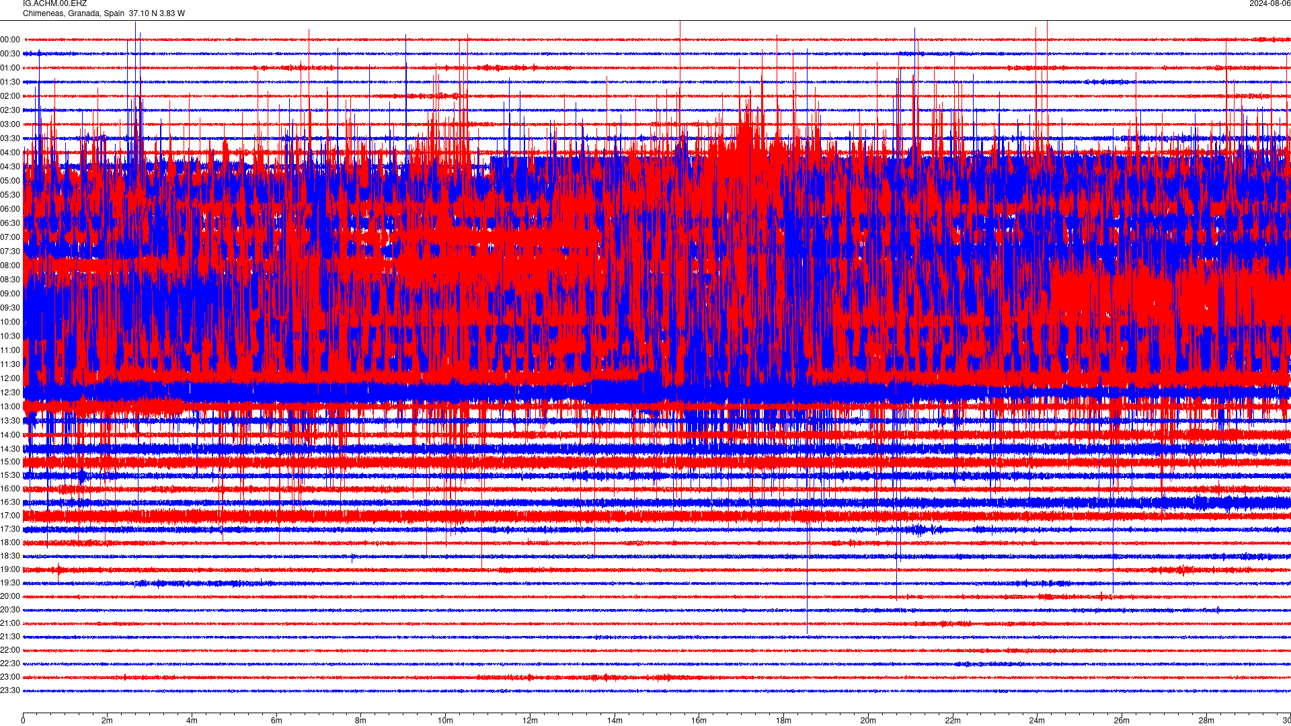1291x726 pixels.
Task: Select the 10:00 trace time label
Action: 10,322
